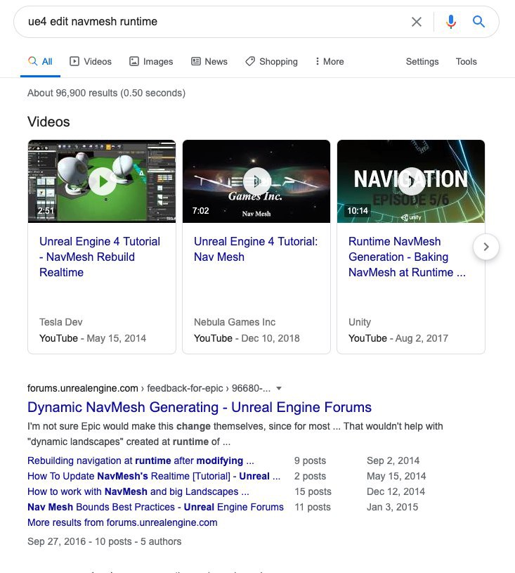515x573 pixels.
Task: Click the '9 posts' count text
Action: click(310, 461)
